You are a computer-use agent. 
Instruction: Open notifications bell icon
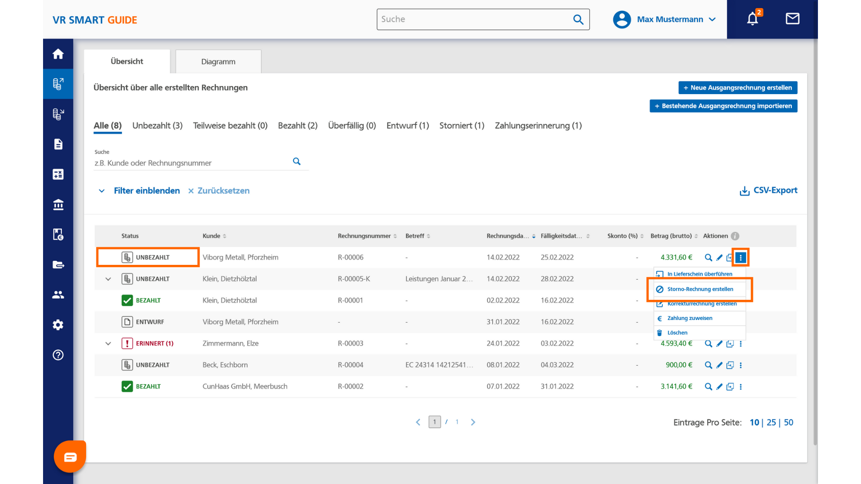[x=752, y=19]
